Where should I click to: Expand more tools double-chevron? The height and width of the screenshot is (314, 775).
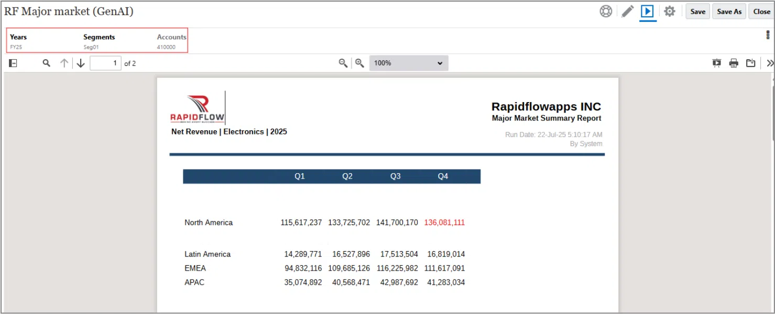point(770,63)
